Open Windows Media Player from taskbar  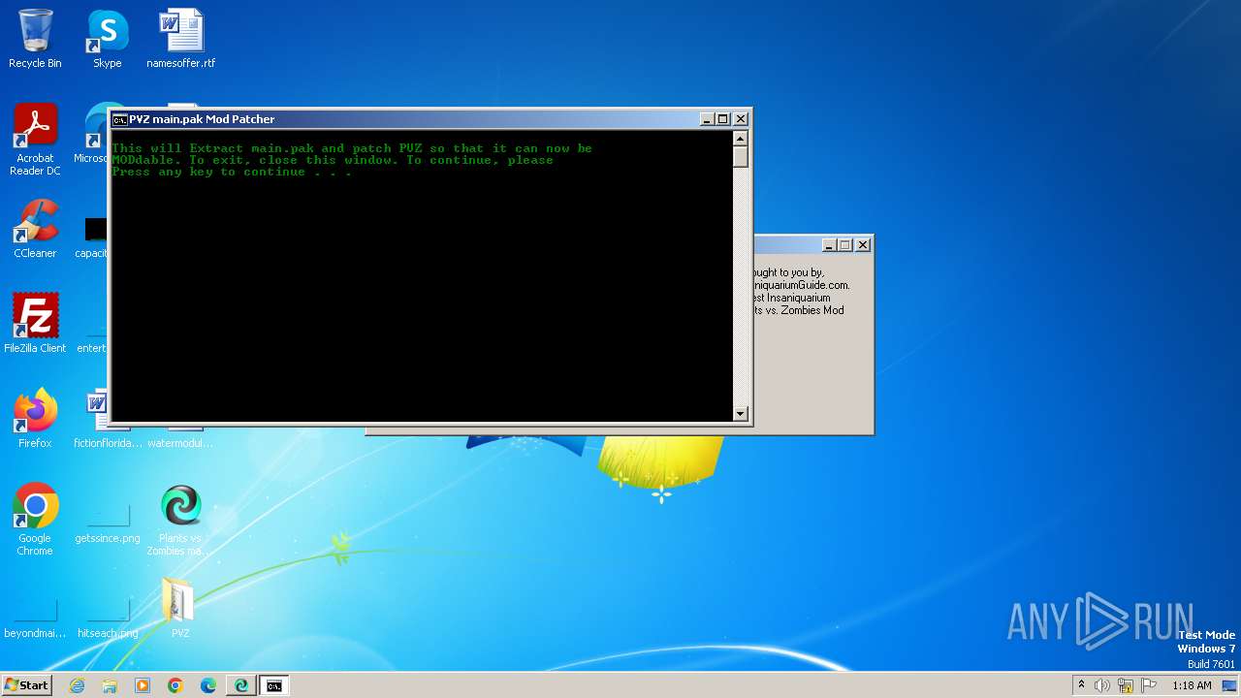(x=143, y=685)
